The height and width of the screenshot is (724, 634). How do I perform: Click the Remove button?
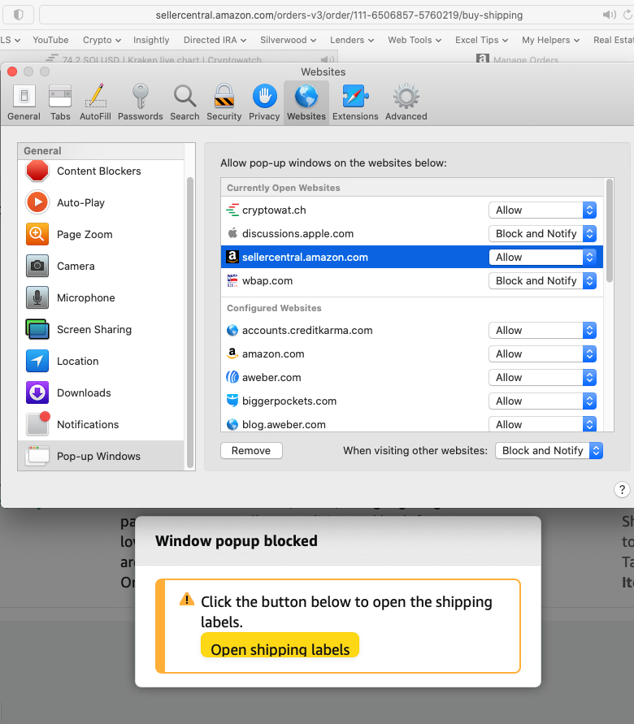(x=251, y=451)
